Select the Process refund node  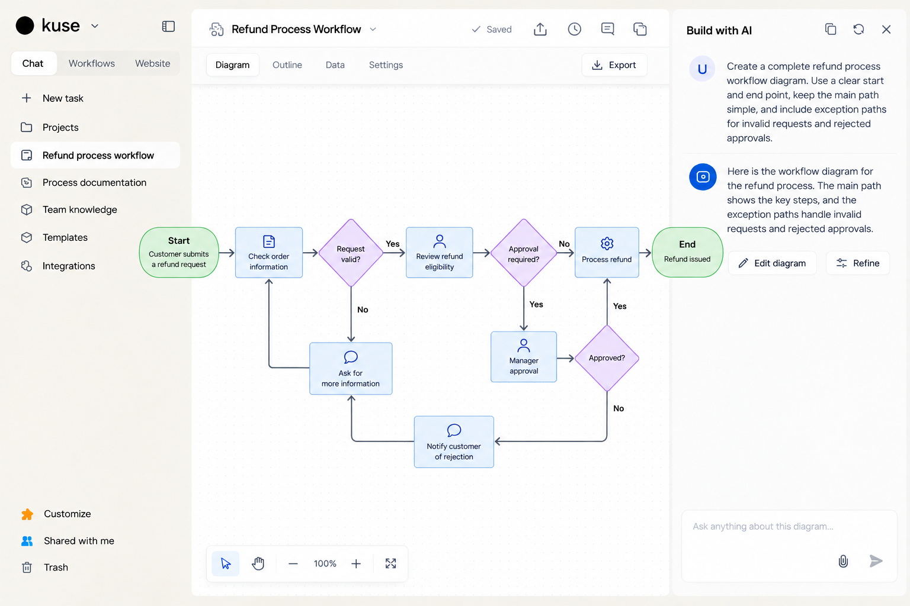click(607, 253)
